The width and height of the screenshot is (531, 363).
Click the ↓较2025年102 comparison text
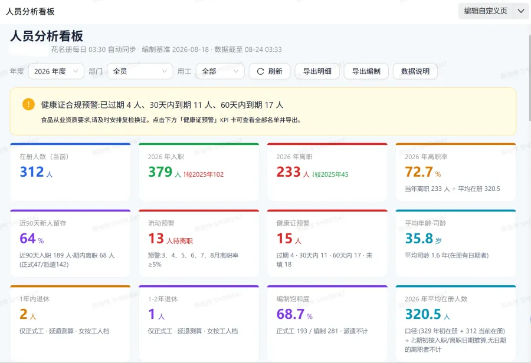204,174
